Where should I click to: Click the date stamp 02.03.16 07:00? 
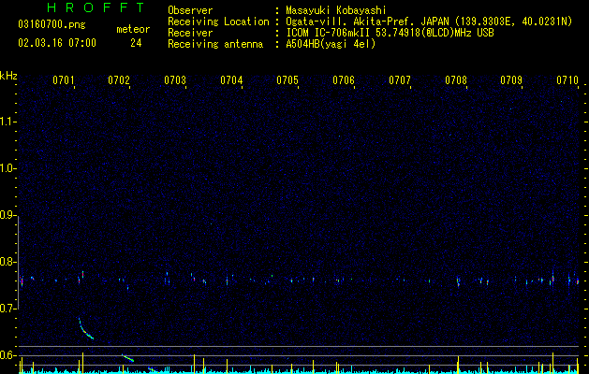[x=57, y=43]
